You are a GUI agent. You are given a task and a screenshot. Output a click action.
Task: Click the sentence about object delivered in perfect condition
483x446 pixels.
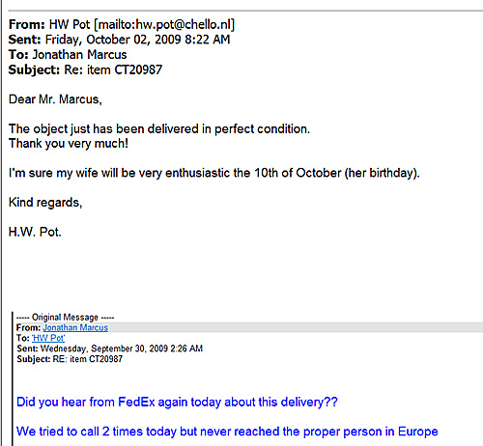click(x=159, y=129)
